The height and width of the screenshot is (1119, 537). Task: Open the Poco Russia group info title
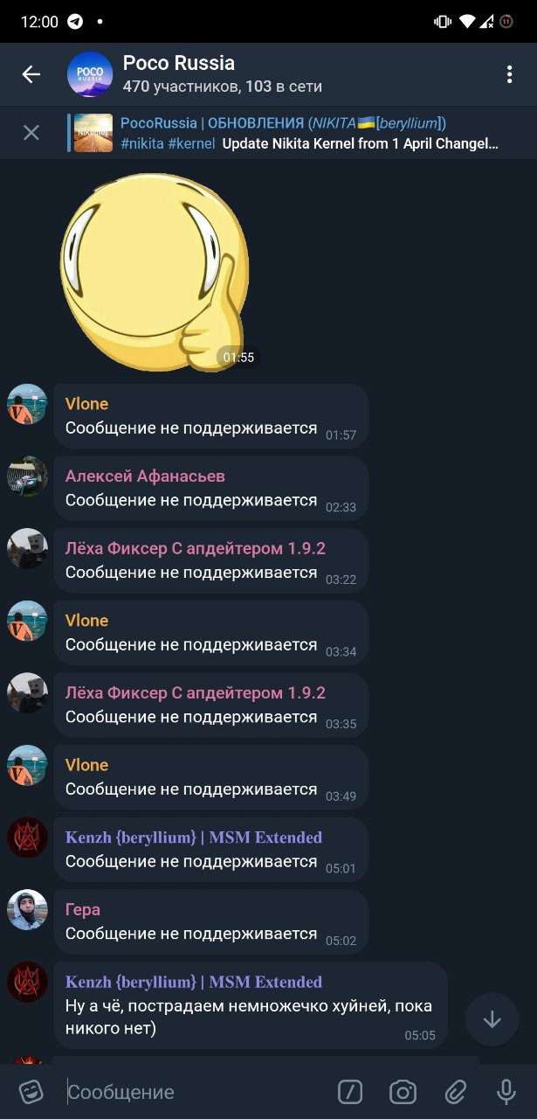tap(179, 63)
